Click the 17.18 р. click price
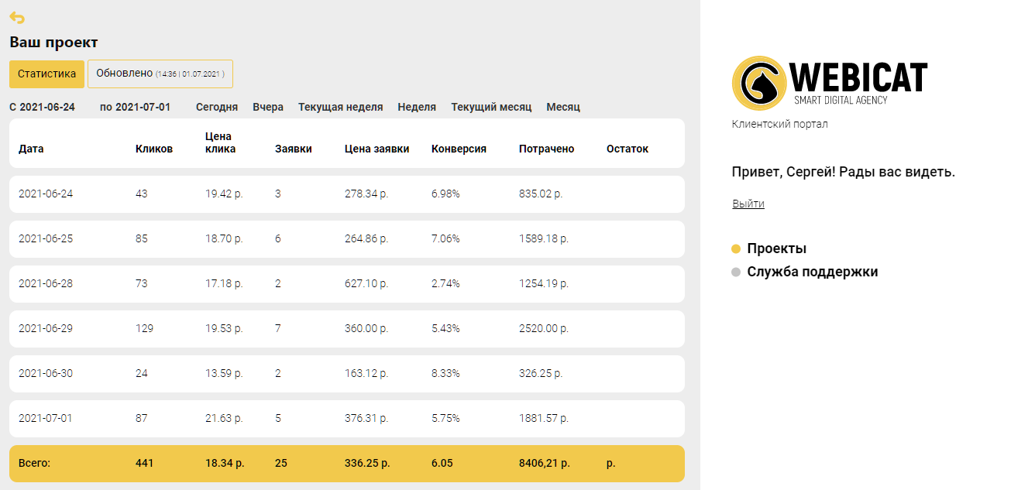The width and height of the screenshot is (1035, 490). (x=224, y=283)
